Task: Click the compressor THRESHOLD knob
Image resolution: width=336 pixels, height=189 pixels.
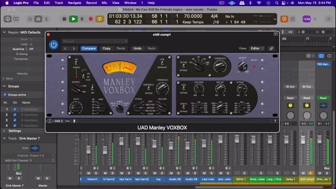Action: pyautogui.click(x=162, y=88)
